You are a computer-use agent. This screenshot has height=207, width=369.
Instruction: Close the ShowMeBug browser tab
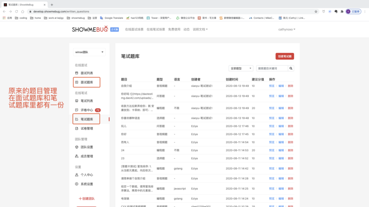(44, 5)
